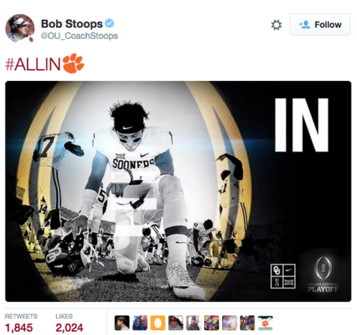Follow Bob Stoops account

click(x=320, y=25)
